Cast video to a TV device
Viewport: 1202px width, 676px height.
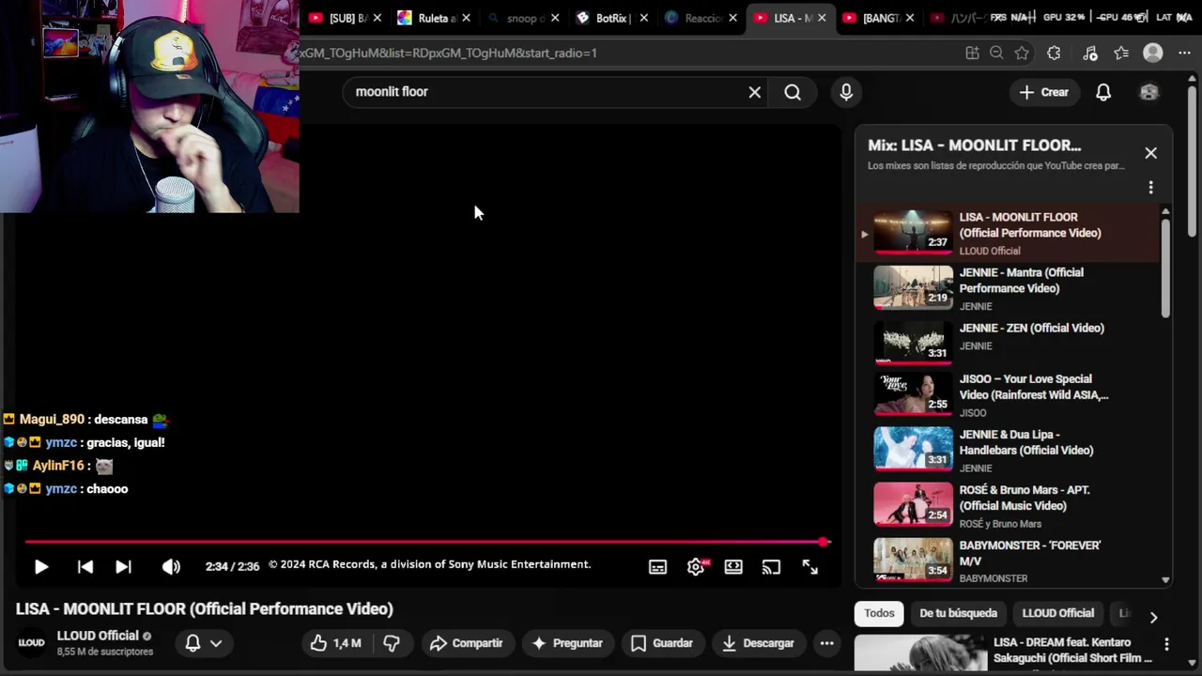(x=771, y=567)
